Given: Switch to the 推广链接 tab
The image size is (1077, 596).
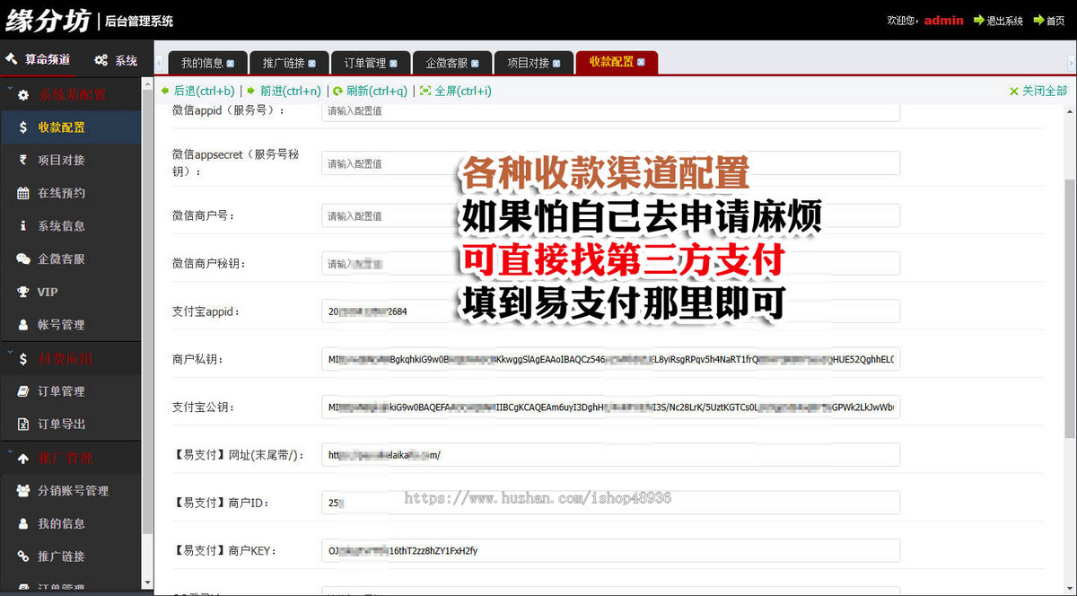Looking at the screenshot, I should tap(288, 63).
